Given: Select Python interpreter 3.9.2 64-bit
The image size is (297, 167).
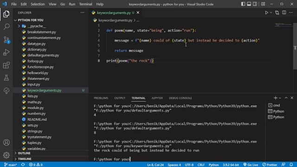Looking at the screenshot, I should (231, 165).
